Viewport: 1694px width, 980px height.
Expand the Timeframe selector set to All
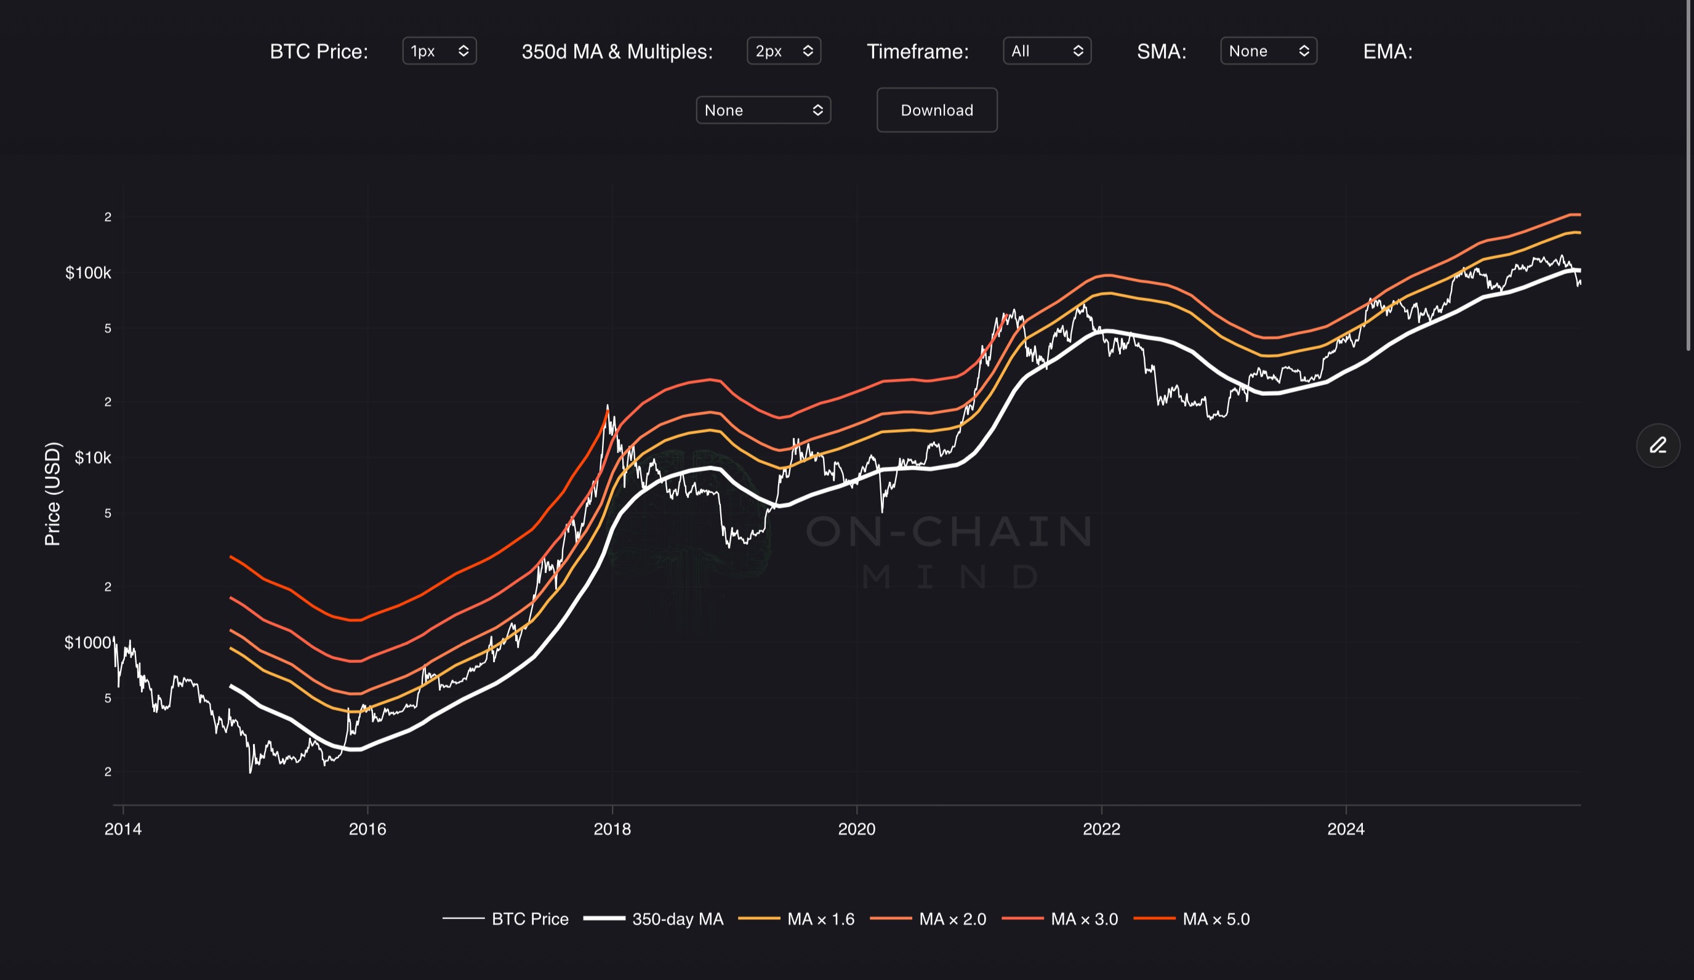(1046, 51)
